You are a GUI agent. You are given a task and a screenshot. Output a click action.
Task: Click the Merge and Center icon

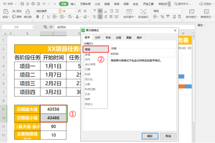[x=129, y=14]
